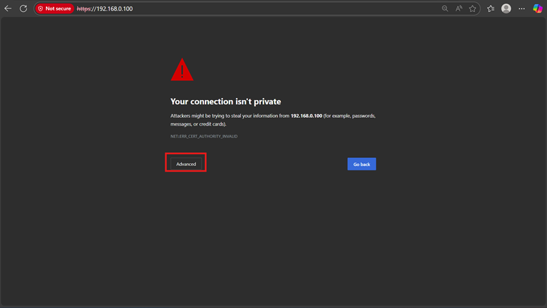Image resolution: width=547 pixels, height=308 pixels.
Task: Open the zoom out magnifier in address bar
Action: (445, 9)
